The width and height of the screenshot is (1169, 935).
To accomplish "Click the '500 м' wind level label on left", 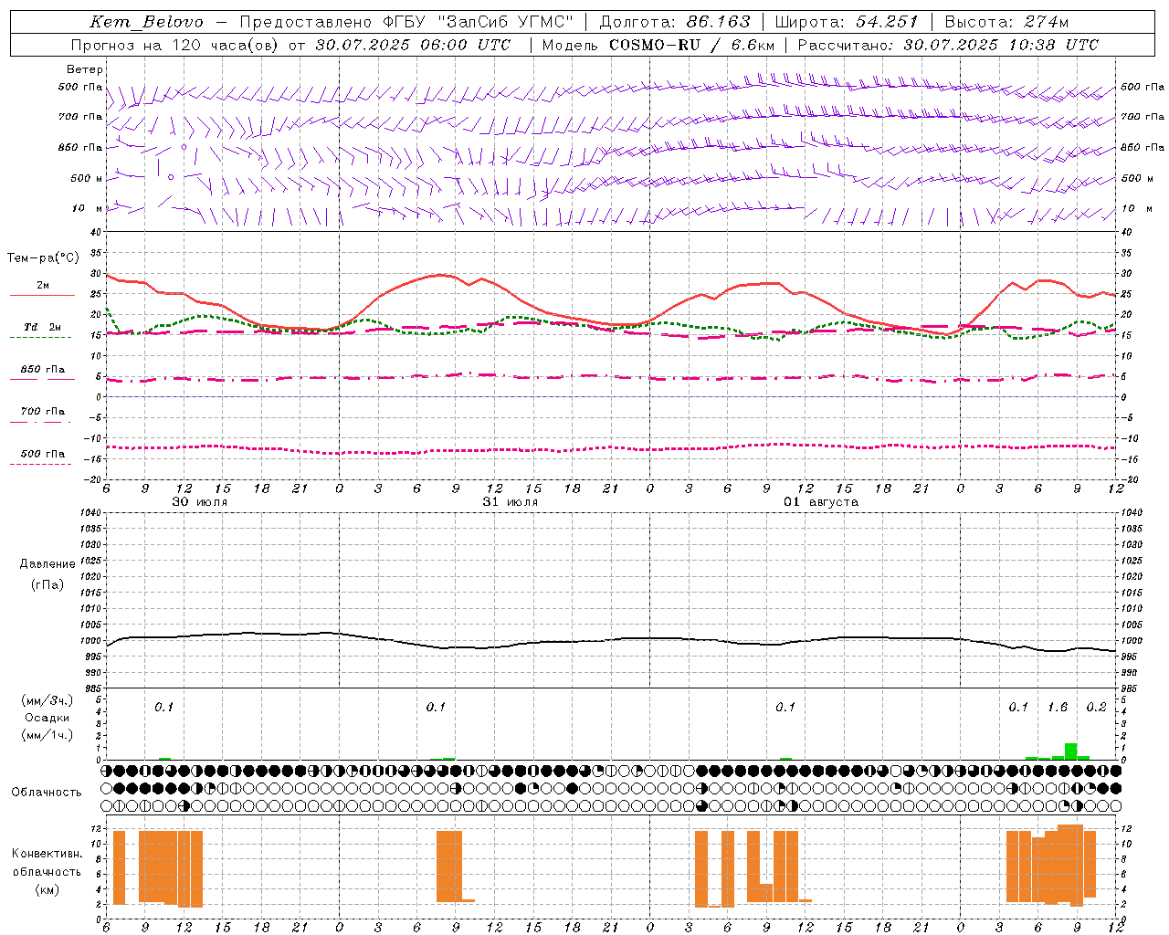I will [x=85, y=179].
